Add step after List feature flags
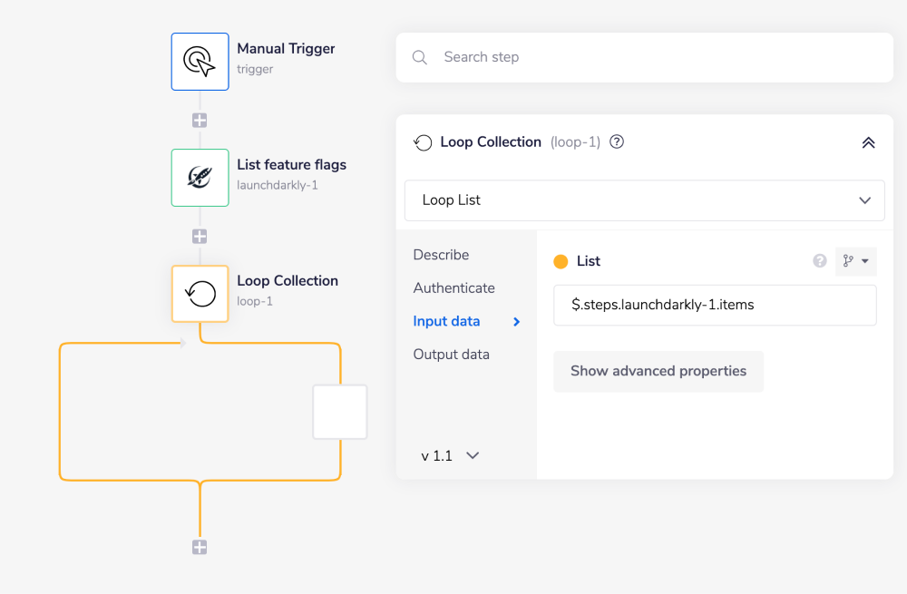 point(200,237)
